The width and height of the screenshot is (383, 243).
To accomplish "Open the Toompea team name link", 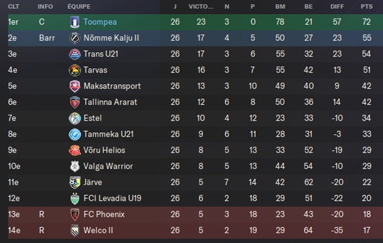I will point(100,22).
